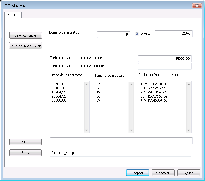
Task: Click the upper certainty stratum cutoff field
Action: click(165, 59)
